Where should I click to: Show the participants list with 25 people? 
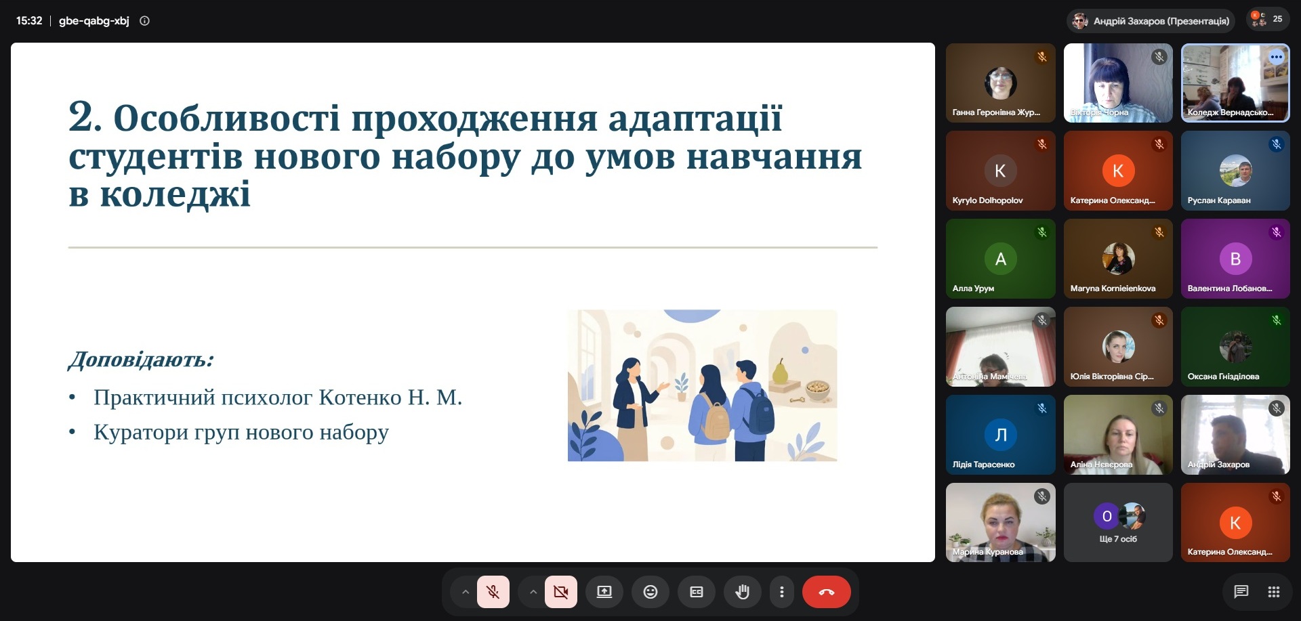click(1267, 20)
